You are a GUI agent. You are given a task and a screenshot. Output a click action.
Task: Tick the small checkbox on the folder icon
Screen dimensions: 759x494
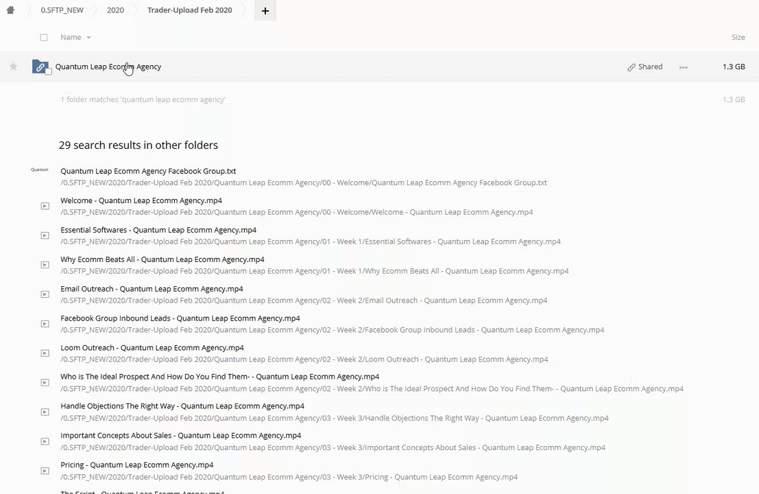click(x=49, y=71)
